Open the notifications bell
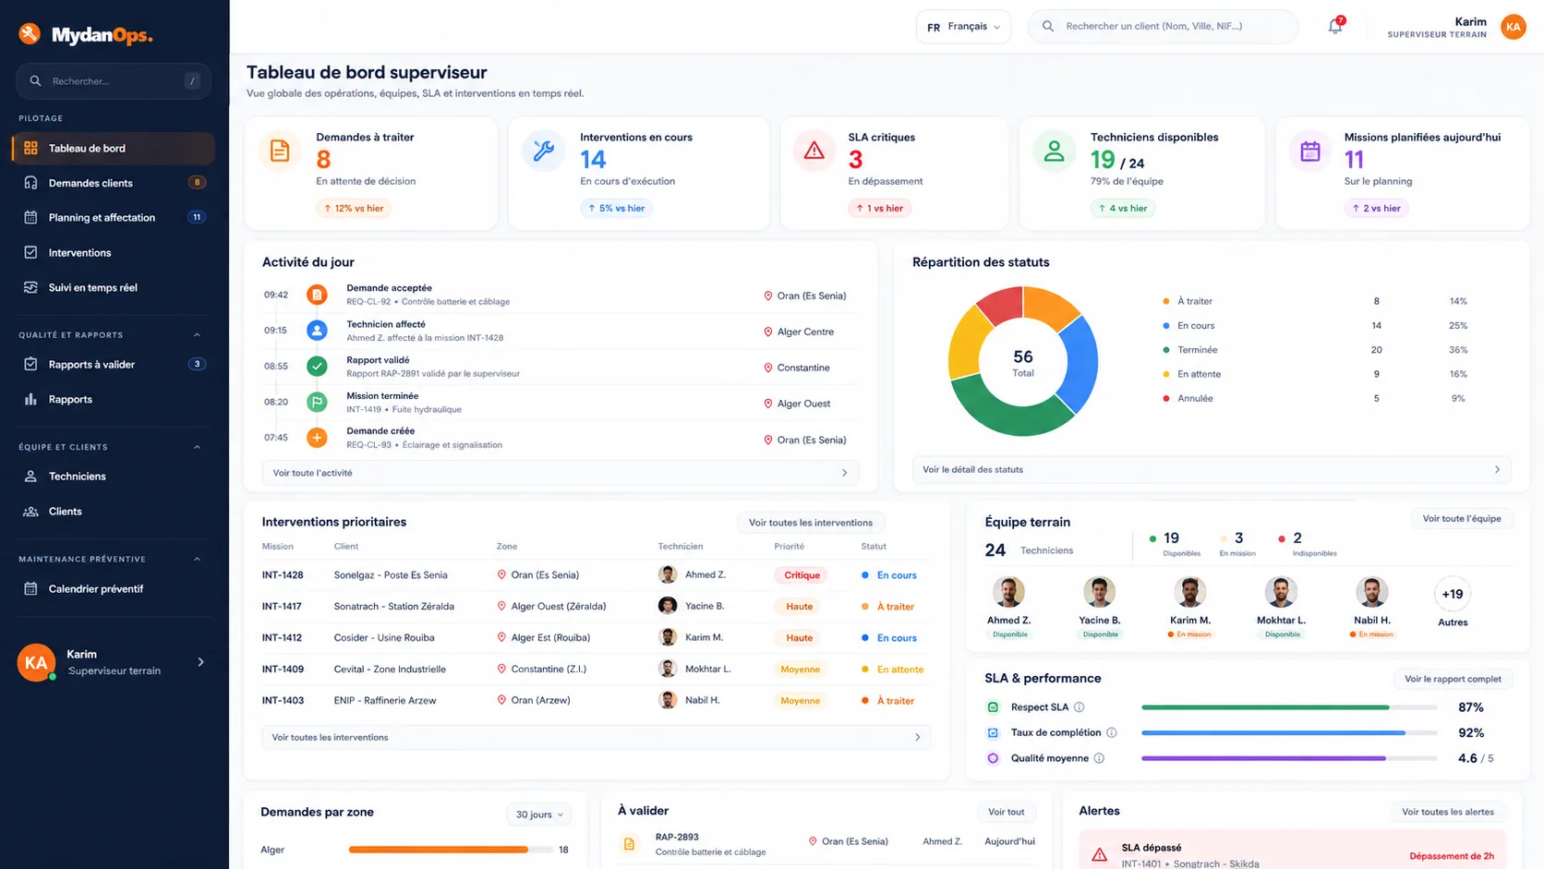Screen dimensions: 1544x869 [1335, 26]
